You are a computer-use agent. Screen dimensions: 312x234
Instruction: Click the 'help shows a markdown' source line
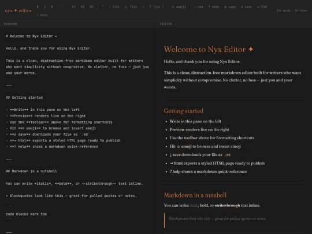(x=52, y=147)
